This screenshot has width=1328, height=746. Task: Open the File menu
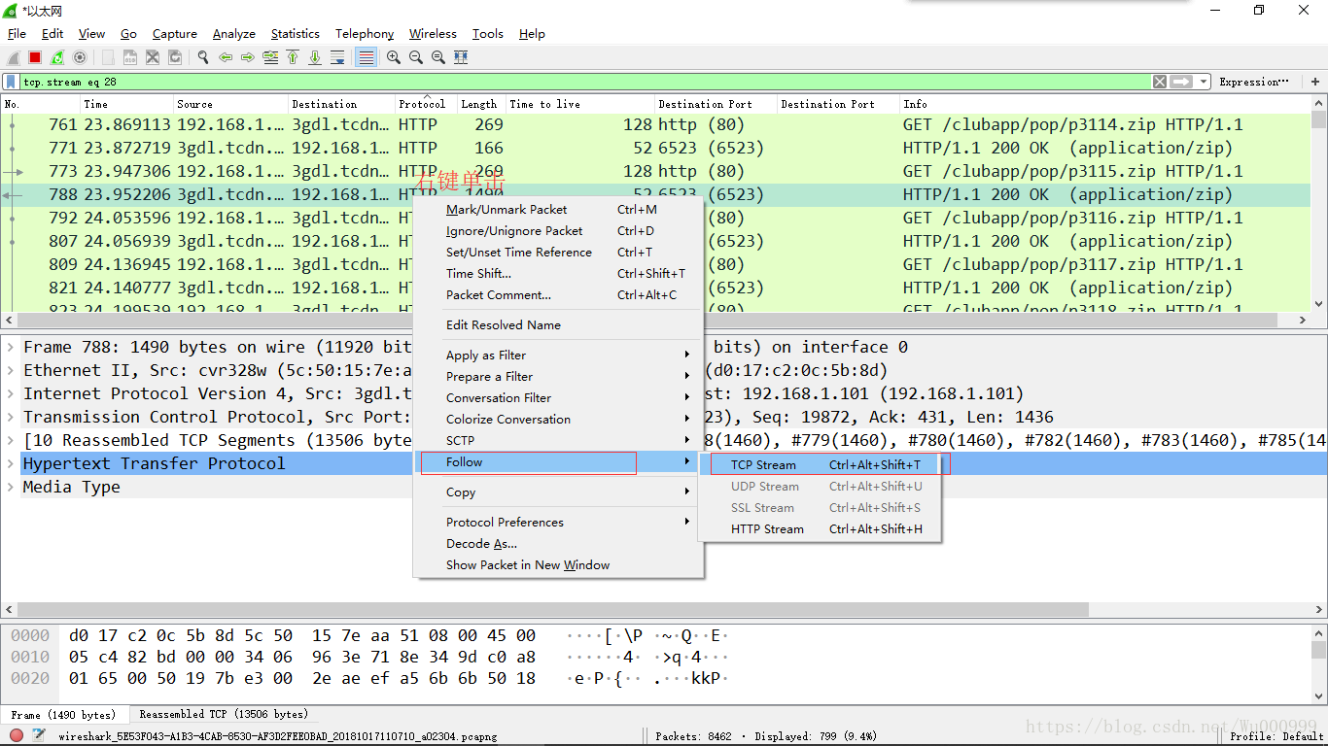(17, 33)
